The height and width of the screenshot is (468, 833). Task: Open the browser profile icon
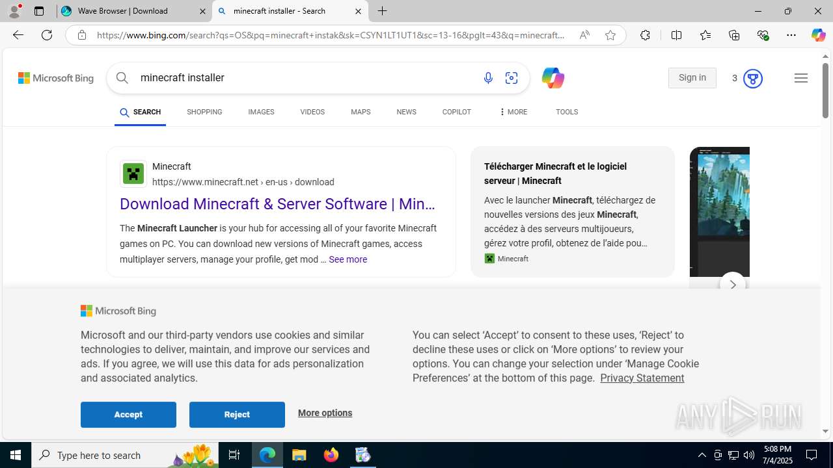click(x=14, y=11)
